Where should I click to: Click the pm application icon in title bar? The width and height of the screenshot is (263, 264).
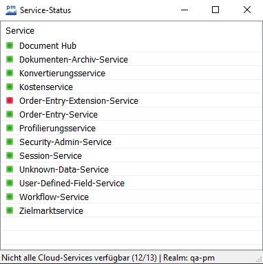click(11, 10)
